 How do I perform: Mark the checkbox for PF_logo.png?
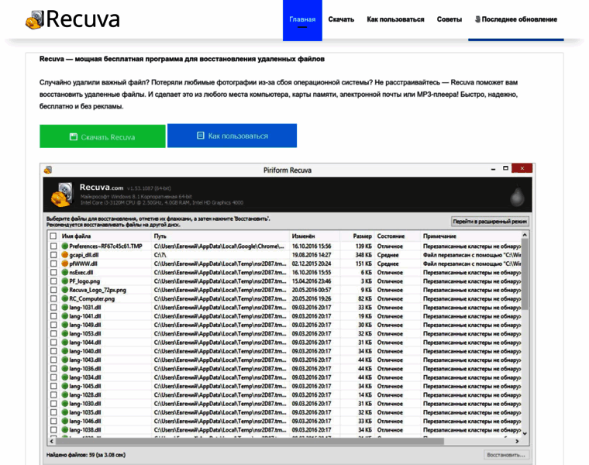click(x=53, y=281)
